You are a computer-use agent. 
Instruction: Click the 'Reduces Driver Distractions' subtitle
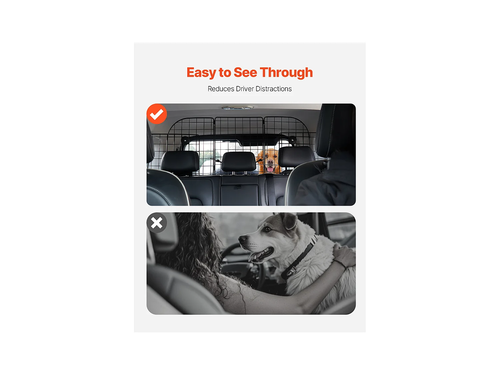250,89
